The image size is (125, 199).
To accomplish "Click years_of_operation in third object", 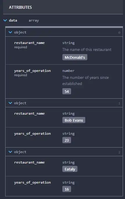I will coord(32,182).
